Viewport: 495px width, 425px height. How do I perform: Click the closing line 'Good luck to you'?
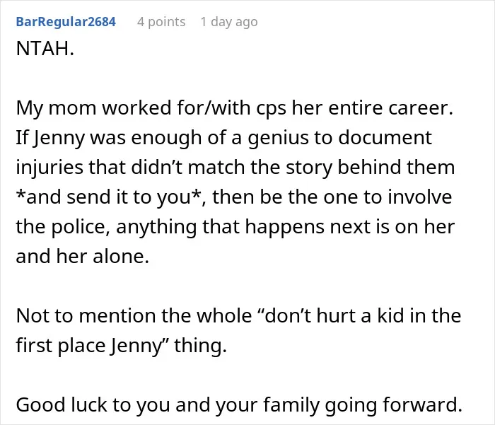click(239, 404)
